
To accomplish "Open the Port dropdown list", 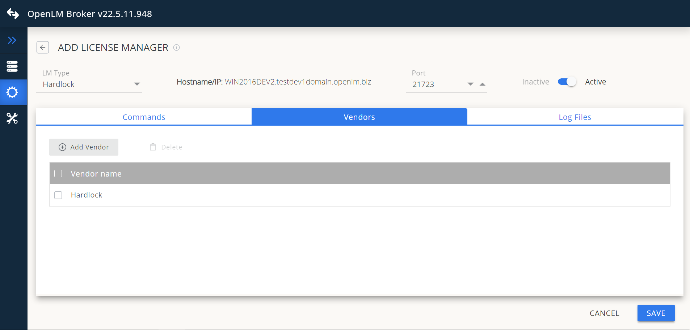I will (470, 84).
